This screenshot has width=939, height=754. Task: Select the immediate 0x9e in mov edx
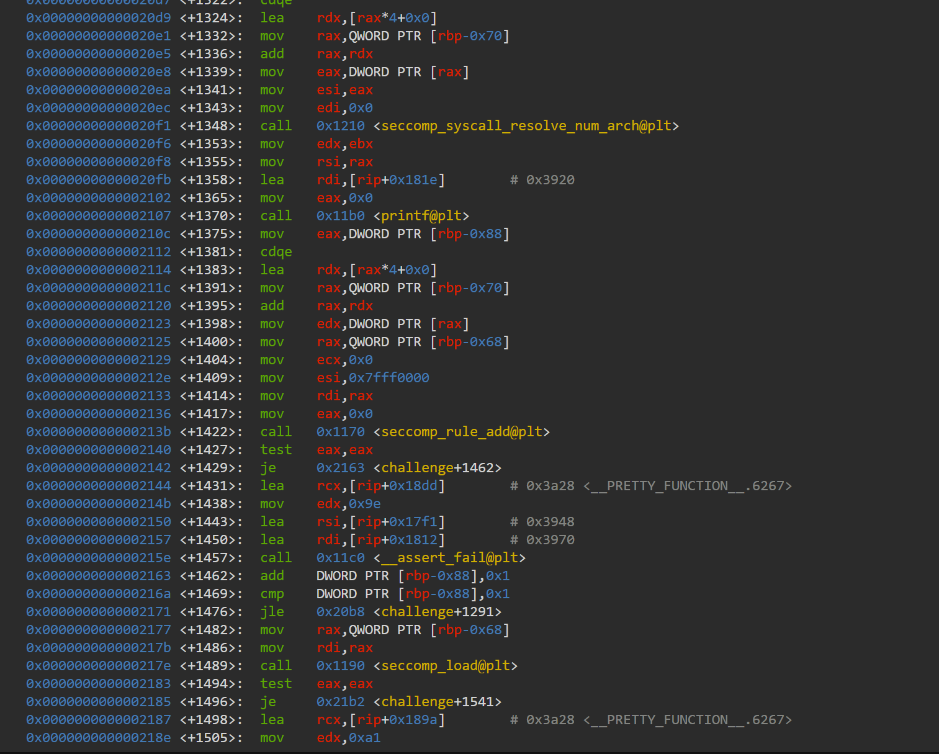365,504
